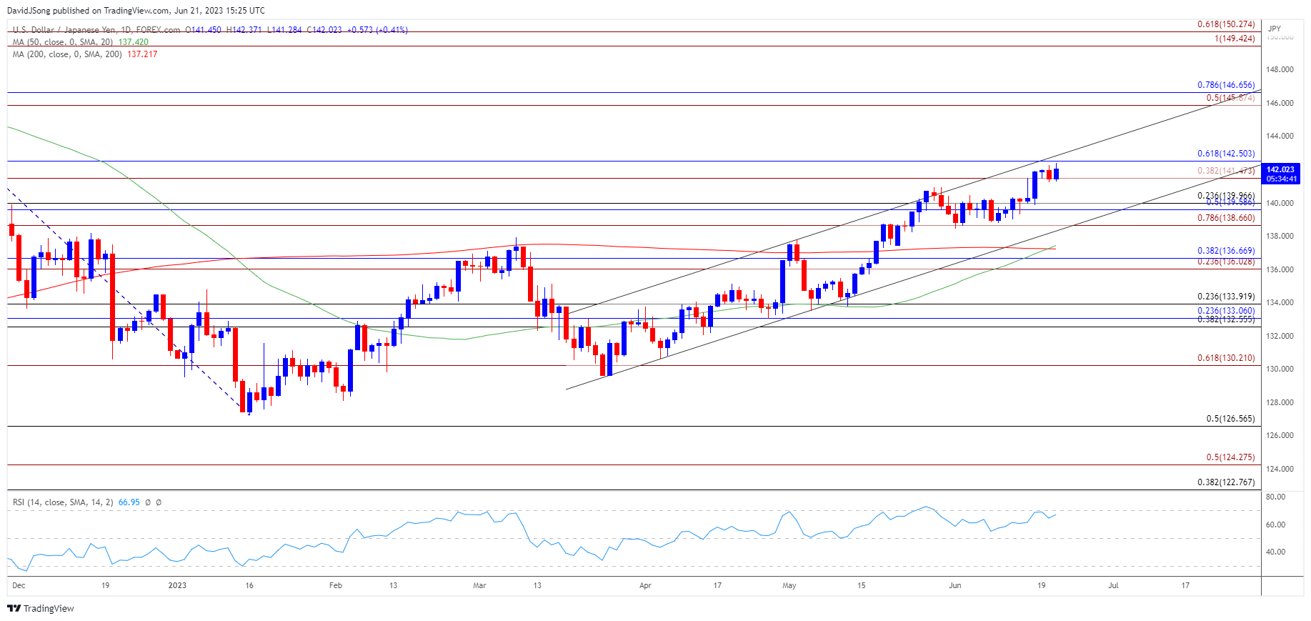Click the 0.382(122.767) Fibonacci label
This screenshot has width=1311, height=621.
coord(1226,482)
